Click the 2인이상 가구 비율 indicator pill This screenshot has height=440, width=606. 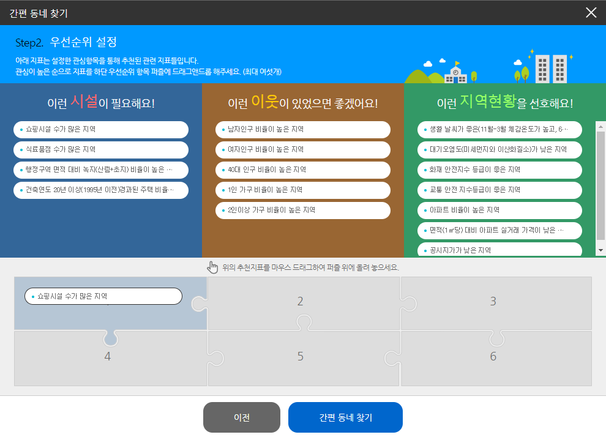pyautogui.click(x=302, y=211)
